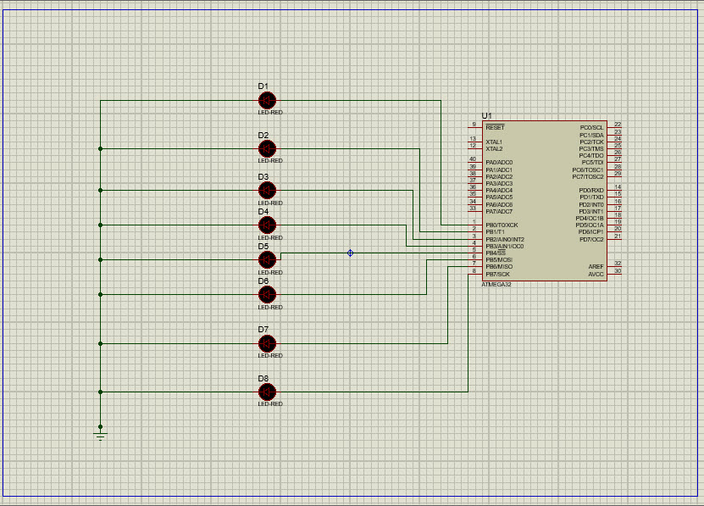Click the U1 reference label
The image size is (704, 506).
pyautogui.click(x=486, y=115)
